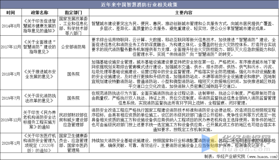Click content cell starting 智慧城市建设要突出为民
279x160 pixels.
tap(184, 26)
